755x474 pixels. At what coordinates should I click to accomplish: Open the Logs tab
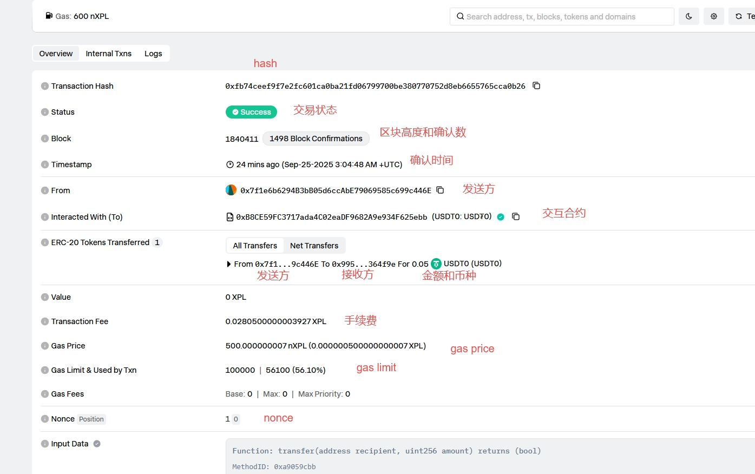[x=153, y=54]
